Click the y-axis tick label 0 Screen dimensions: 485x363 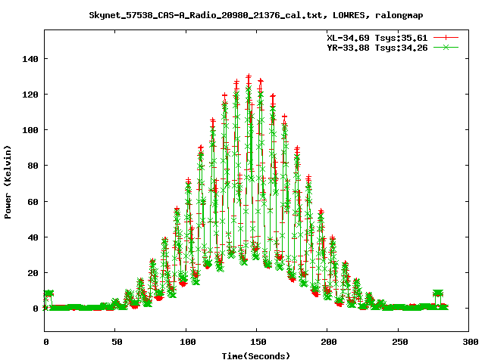(36, 309)
